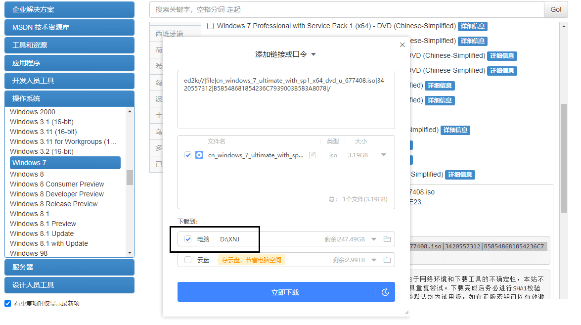This screenshot has height=325, width=581.
Task: Click the page scrollbar up arrow
Action: pos(564,26)
